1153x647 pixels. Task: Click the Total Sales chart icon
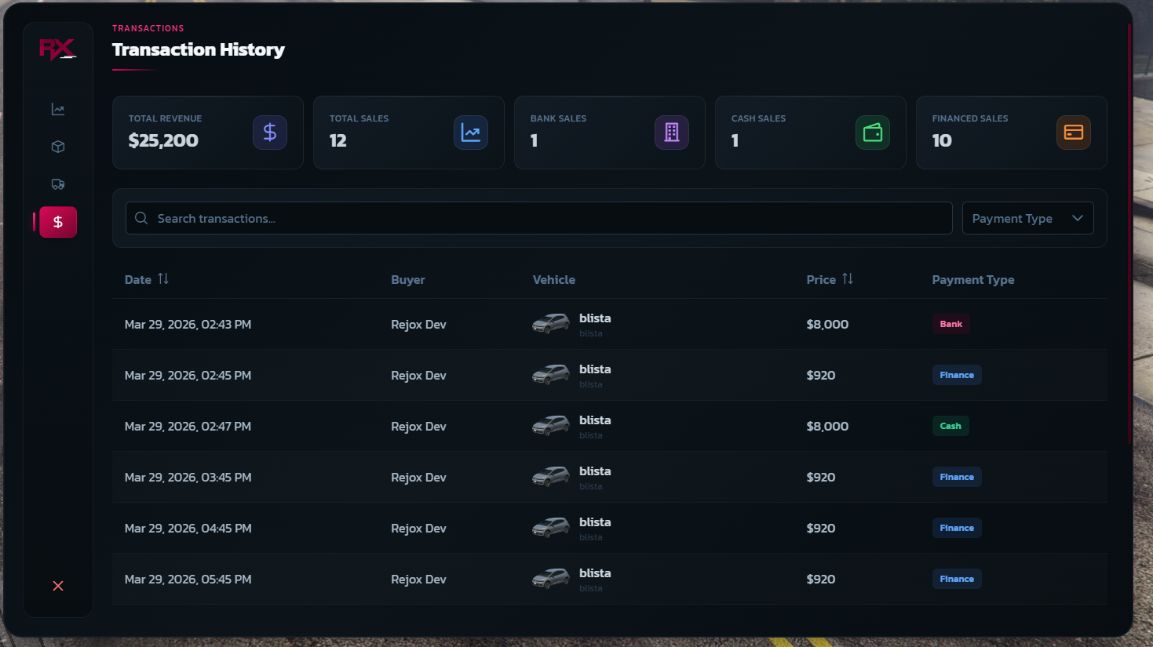click(x=470, y=133)
